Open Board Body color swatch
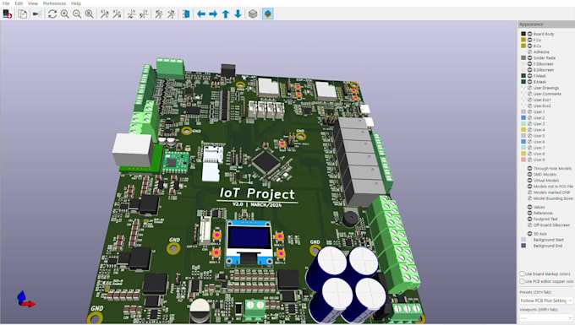This screenshot has width=575, height=325. point(523,34)
